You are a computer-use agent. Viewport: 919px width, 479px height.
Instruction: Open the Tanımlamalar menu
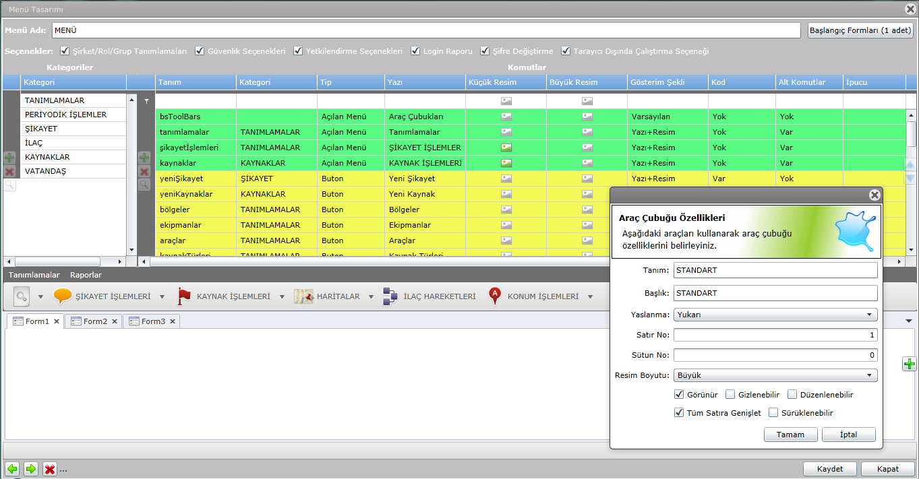[34, 275]
